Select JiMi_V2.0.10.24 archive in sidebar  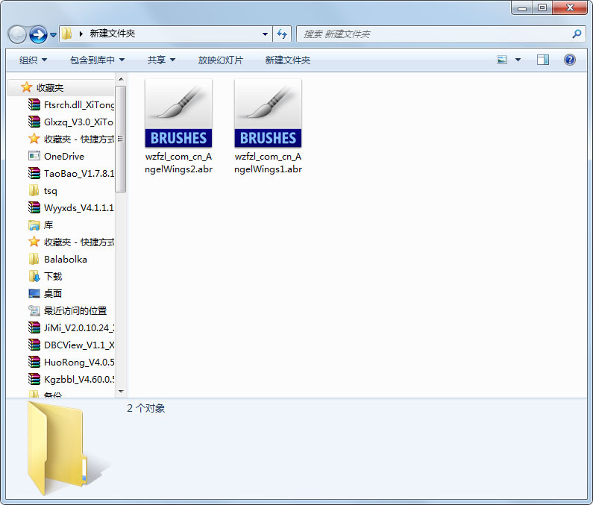71,328
